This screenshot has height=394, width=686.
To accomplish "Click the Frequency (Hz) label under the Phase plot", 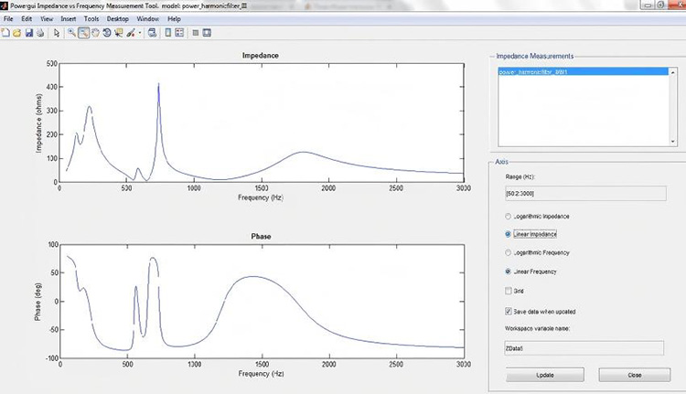I will coord(261,374).
